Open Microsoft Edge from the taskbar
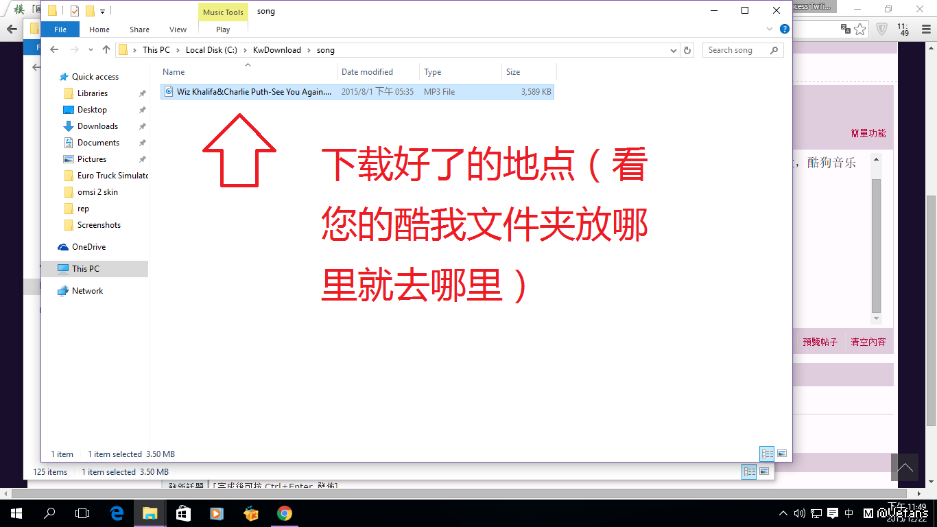Screen dimensions: 937x527 coord(117,513)
